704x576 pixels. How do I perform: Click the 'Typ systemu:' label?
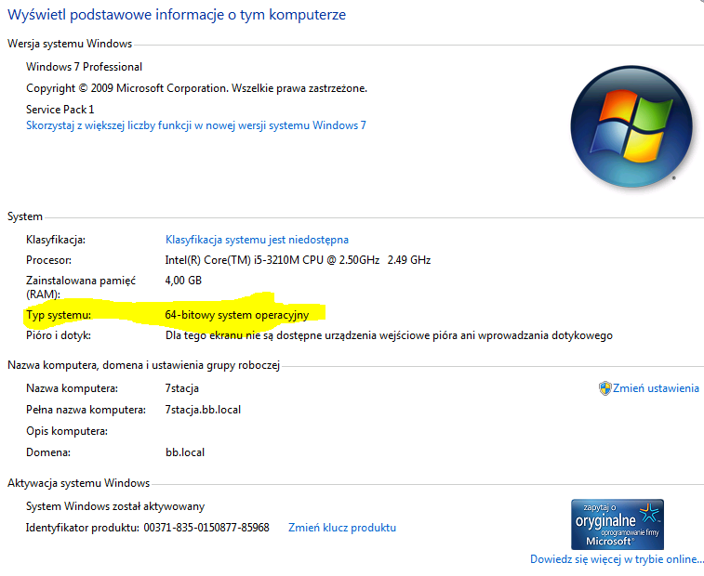pyautogui.click(x=59, y=315)
